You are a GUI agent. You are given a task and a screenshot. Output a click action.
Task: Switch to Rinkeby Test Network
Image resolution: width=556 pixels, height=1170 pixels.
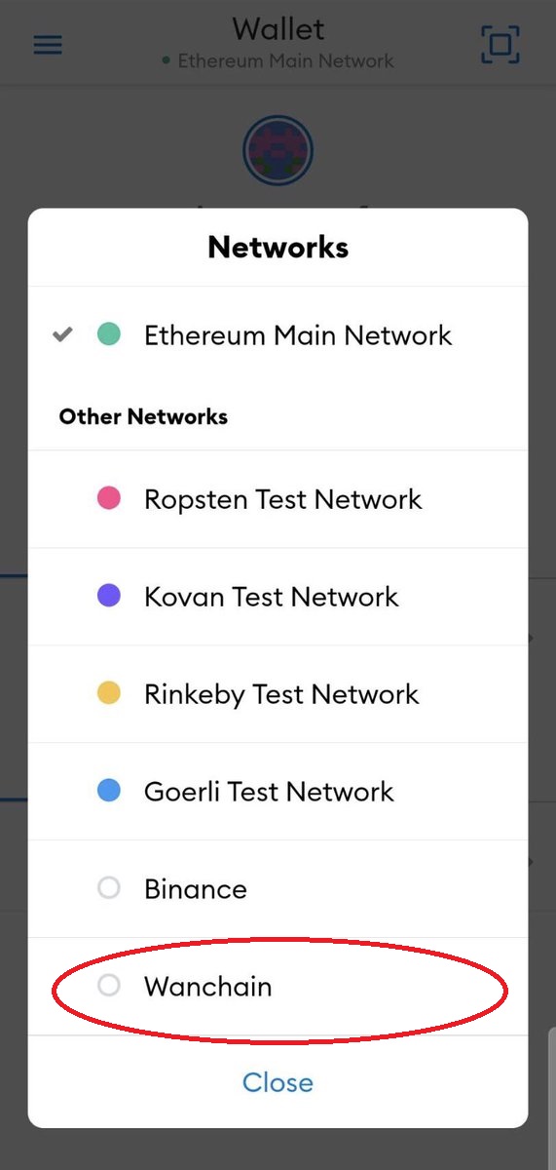coord(278,694)
